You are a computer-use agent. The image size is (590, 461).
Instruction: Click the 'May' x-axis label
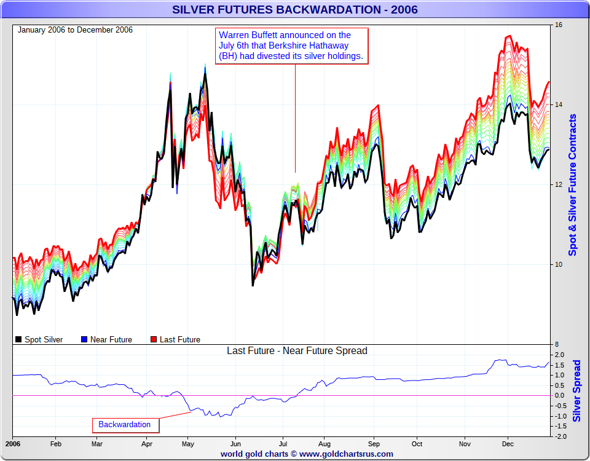(x=188, y=444)
